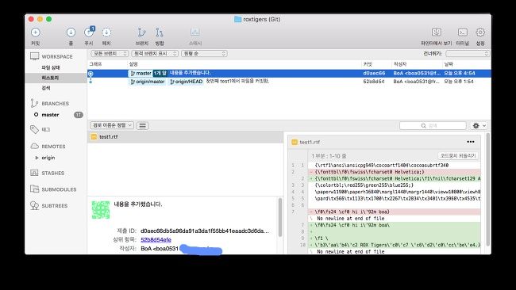This screenshot has height=290, width=516.
Task: Click the Date (날짜) column header
Action: [449, 64]
